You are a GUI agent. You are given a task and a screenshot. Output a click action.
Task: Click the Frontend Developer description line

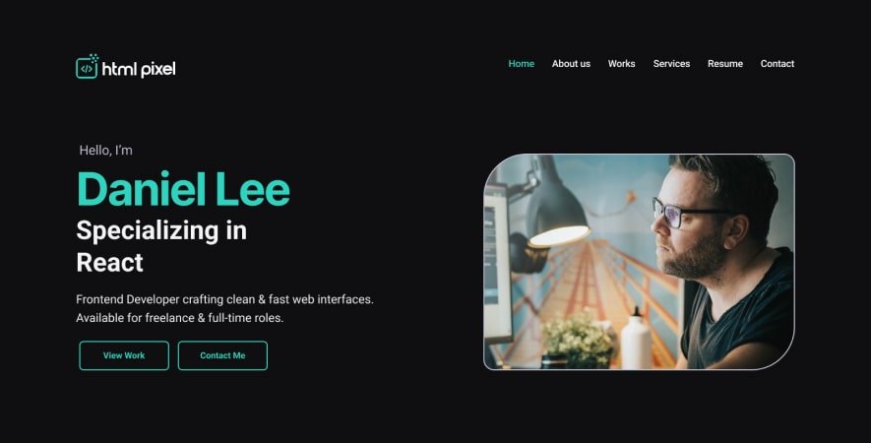(x=224, y=299)
